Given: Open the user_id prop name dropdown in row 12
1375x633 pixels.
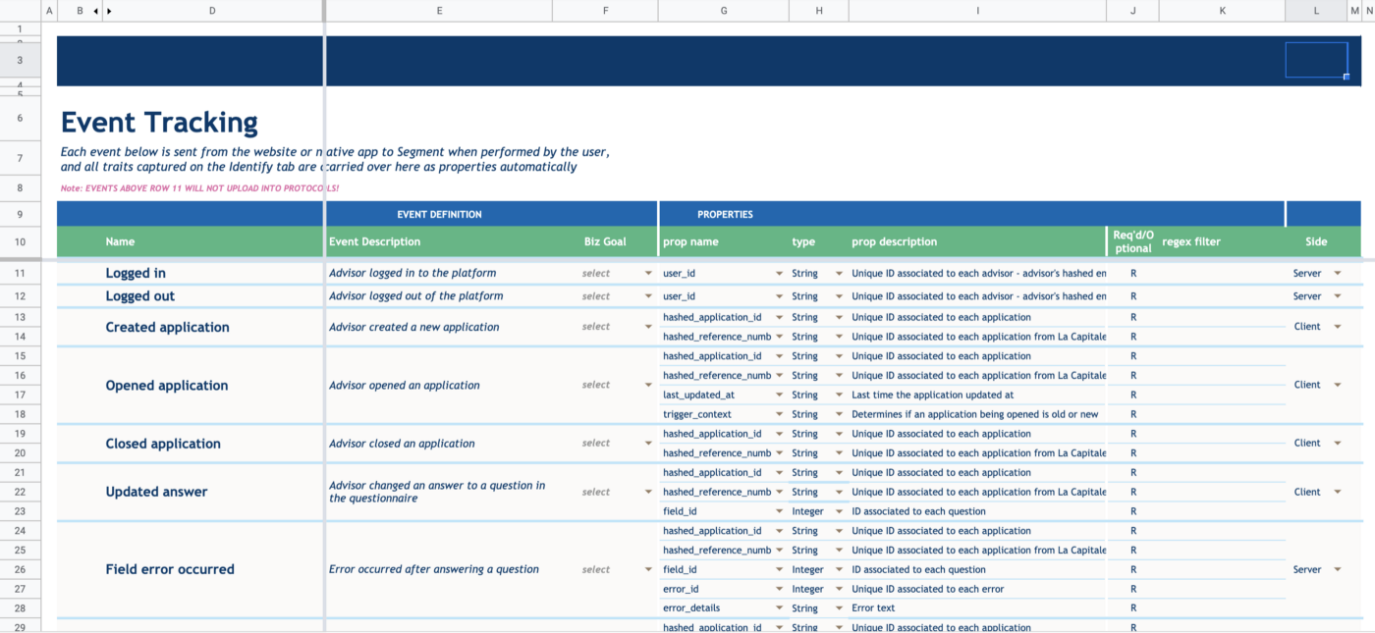Looking at the screenshot, I should pyautogui.click(x=780, y=296).
